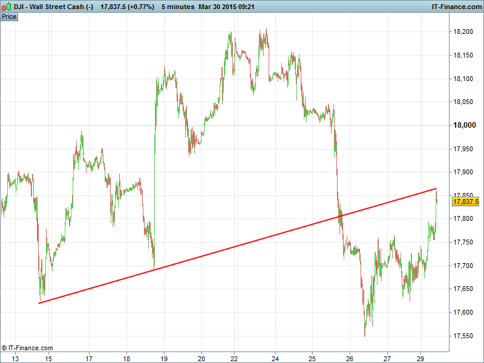
Task: Click the 17,837.5 (+0.77%) quote in header
Action: click(128, 7)
